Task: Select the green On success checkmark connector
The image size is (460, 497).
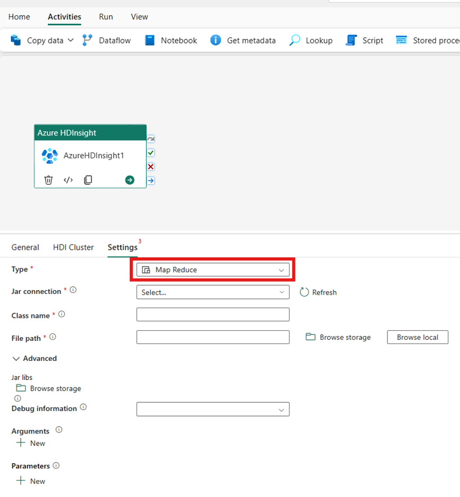Action: click(x=151, y=153)
